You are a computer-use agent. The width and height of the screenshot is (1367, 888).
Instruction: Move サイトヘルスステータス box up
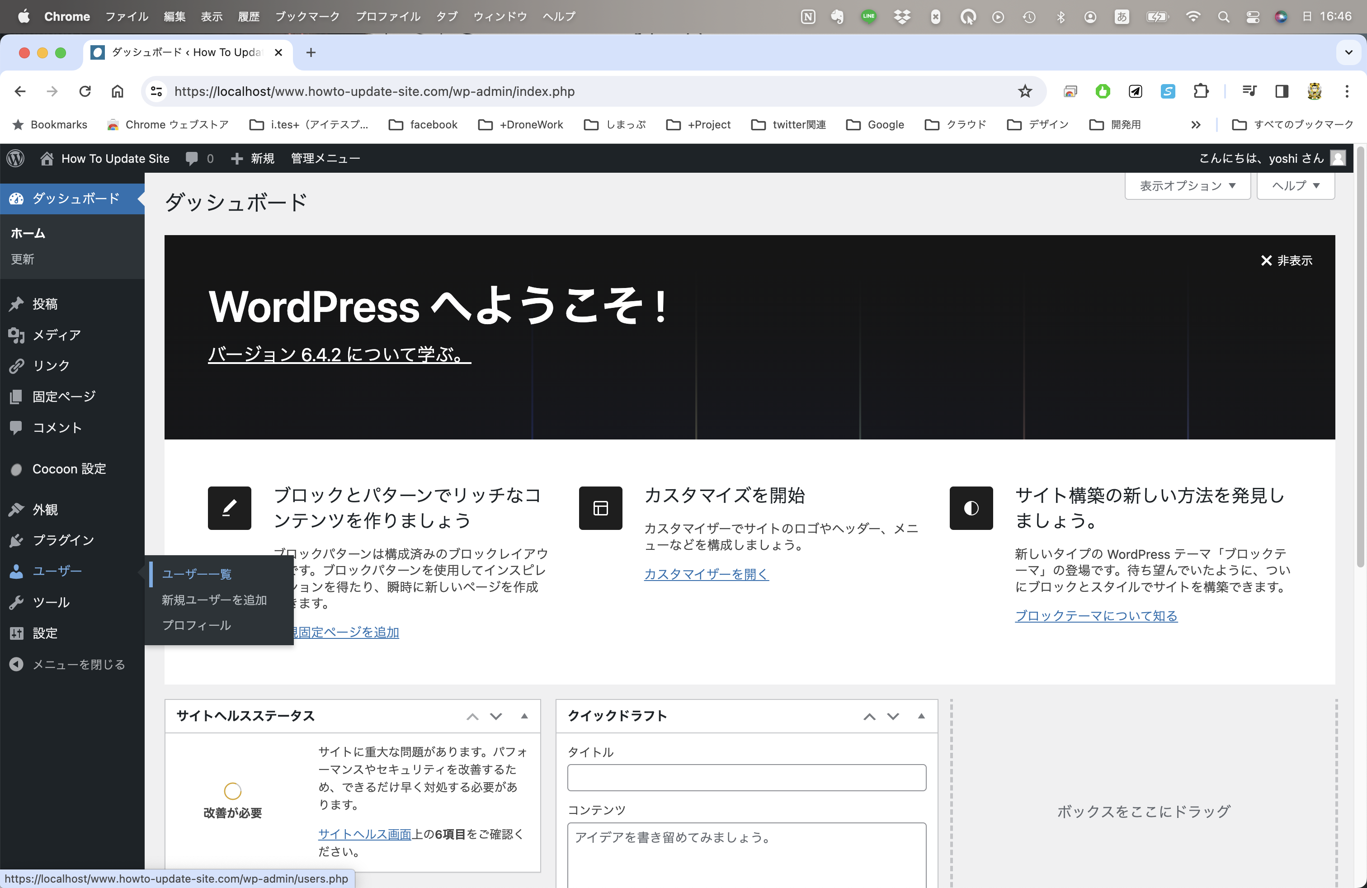[472, 716]
